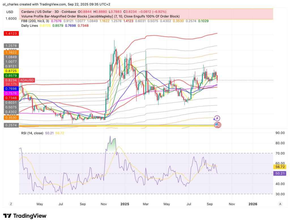The height and width of the screenshot is (224, 290).
Task: Select the 2025 label on the time axis
Action: (x=125, y=204)
